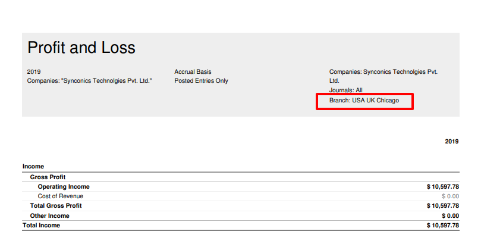This screenshot has height=247, width=481.
Task: Click the Profit and Loss report title
Action: click(x=81, y=48)
